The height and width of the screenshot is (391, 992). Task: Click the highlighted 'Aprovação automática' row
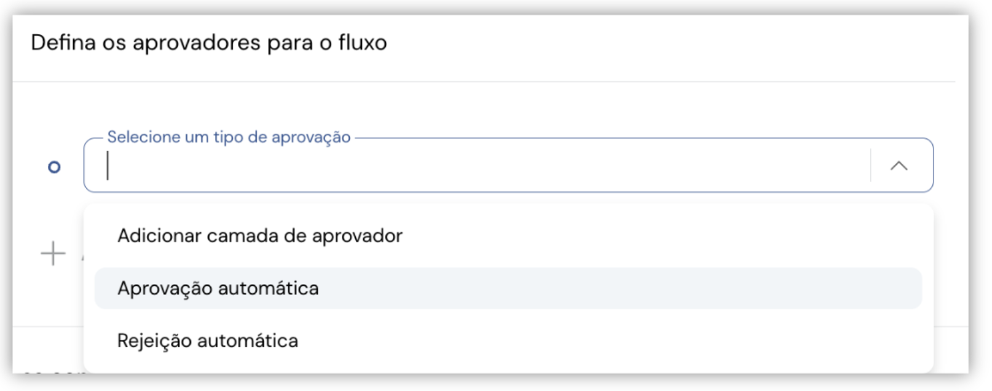click(508, 288)
